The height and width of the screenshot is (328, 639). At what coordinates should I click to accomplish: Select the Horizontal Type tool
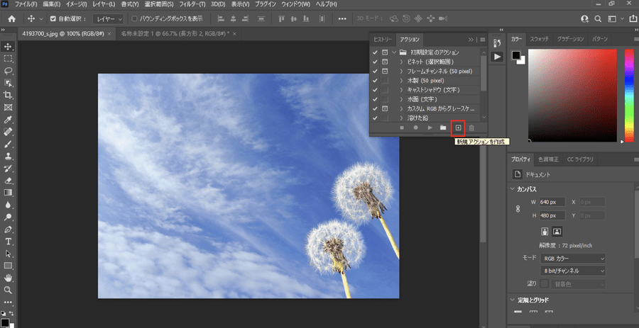pos(9,241)
